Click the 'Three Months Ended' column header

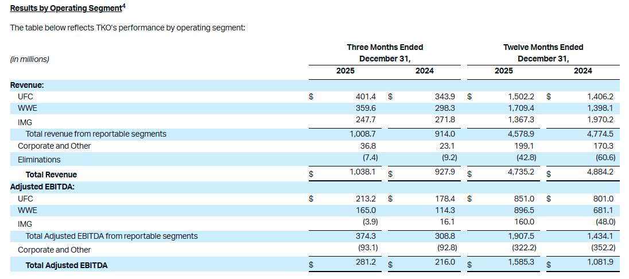[x=385, y=48]
